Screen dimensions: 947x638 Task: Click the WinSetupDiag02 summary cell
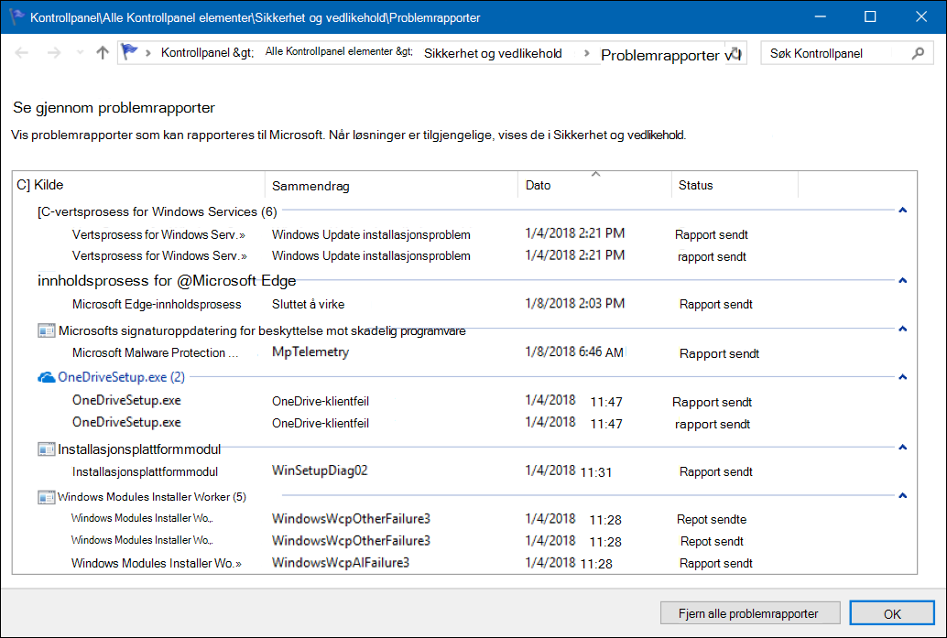(320, 470)
